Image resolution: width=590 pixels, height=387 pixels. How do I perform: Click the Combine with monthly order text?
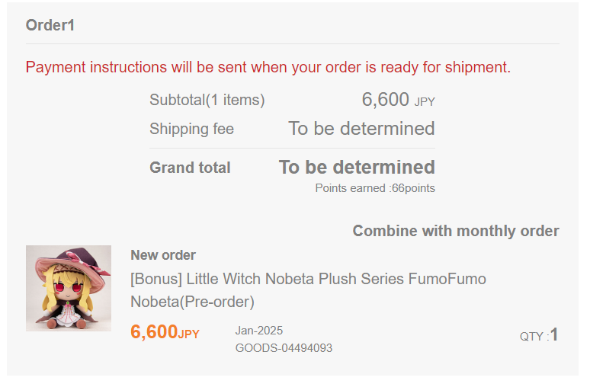point(455,231)
